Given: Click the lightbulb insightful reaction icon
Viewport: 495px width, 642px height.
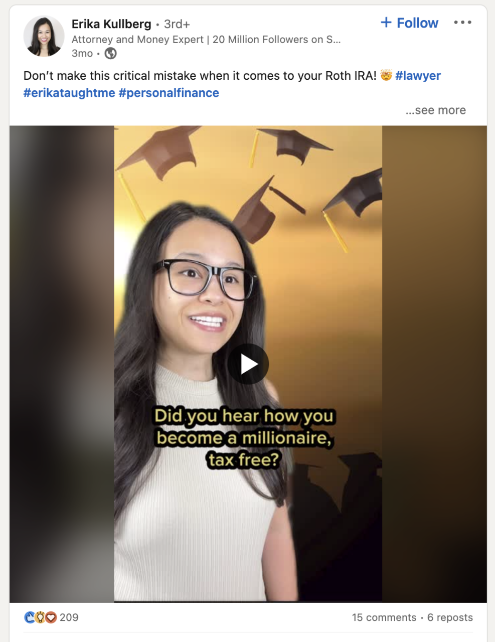Looking at the screenshot, I should tap(40, 617).
